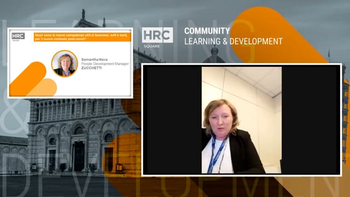The width and height of the screenshot is (350, 197).
Task: Open the presentation slide thumbnail
Action: [70, 63]
